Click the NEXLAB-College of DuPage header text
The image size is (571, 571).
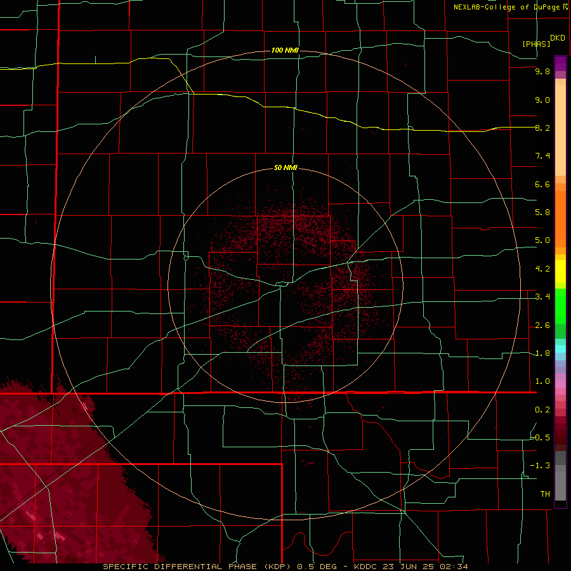pos(506,7)
